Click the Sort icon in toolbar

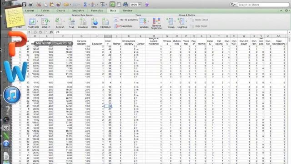point(93,4)
